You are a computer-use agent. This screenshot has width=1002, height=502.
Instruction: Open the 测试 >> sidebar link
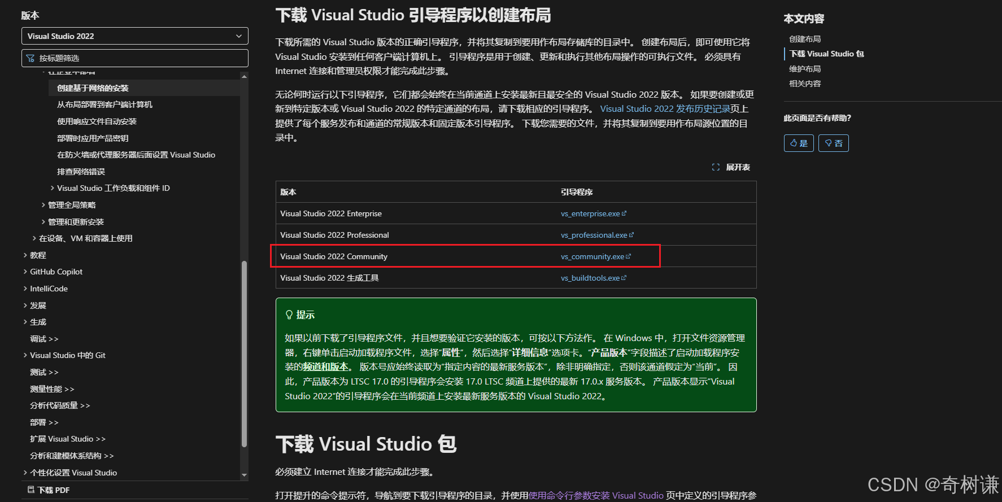click(x=44, y=372)
